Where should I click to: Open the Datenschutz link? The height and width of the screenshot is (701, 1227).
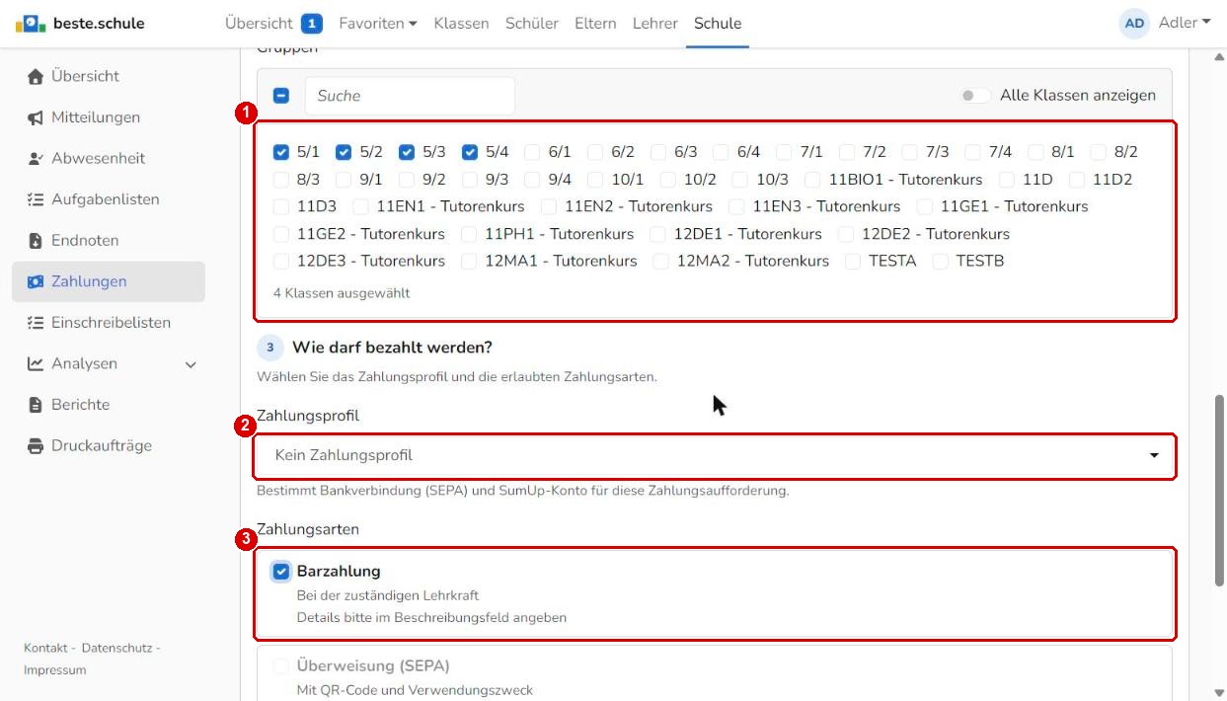pyautogui.click(x=117, y=648)
